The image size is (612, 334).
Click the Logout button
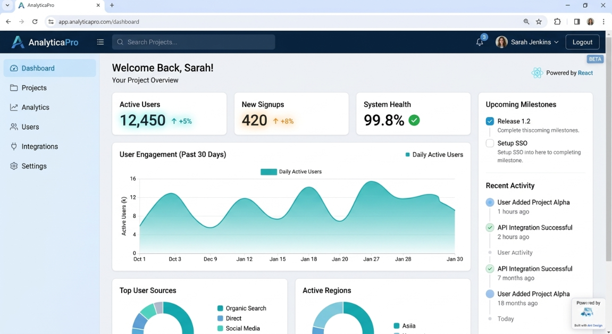point(582,41)
